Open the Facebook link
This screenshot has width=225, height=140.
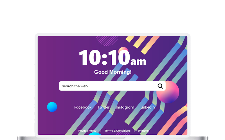pyautogui.click(x=83, y=107)
